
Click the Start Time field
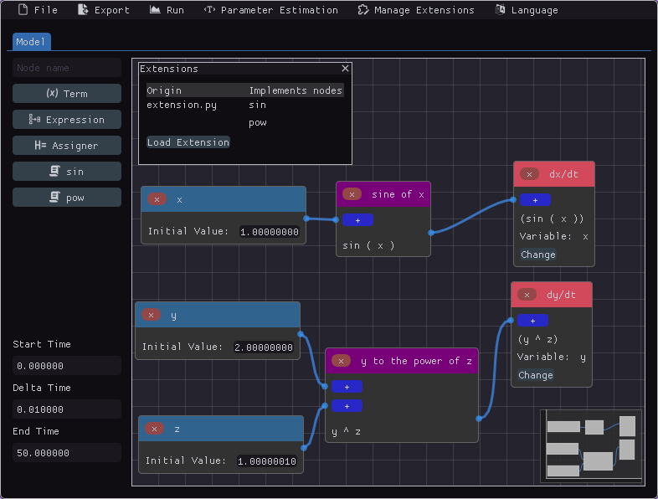click(67, 366)
